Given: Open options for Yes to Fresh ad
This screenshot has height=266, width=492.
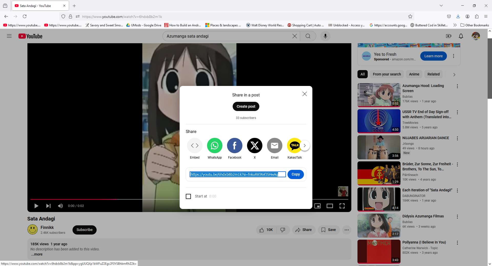Looking at the screenshot, I should (x=454, y=56).
